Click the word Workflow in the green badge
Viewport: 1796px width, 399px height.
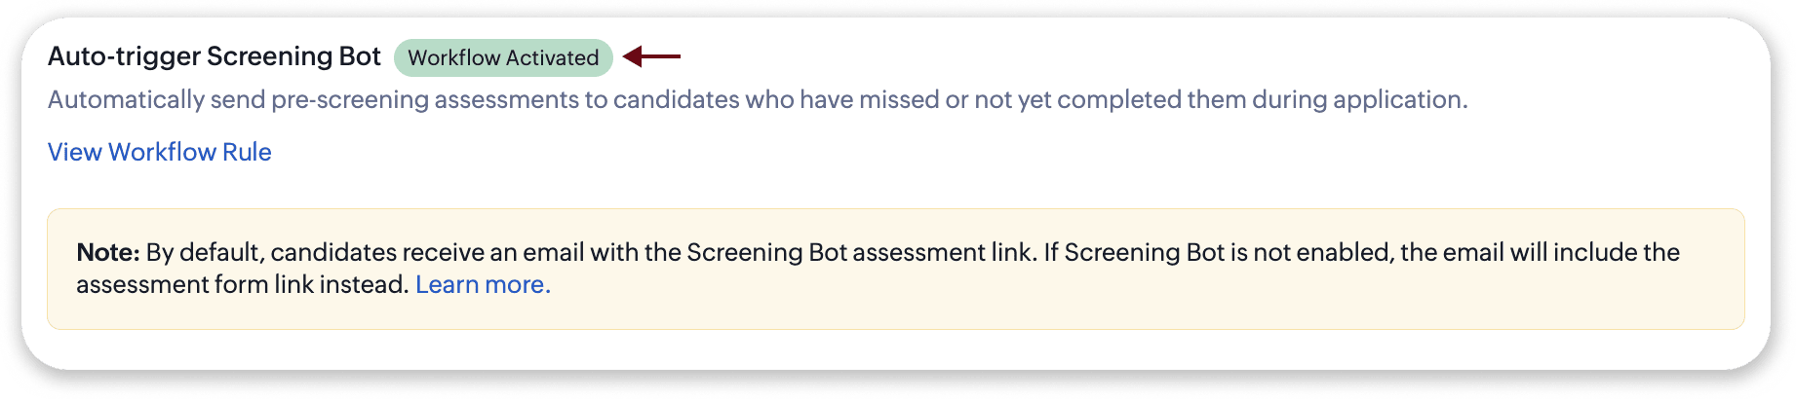(x=453, y=57)
